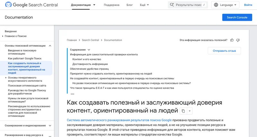
Task: Open the Блог tab
Action: tap(129, 5)
